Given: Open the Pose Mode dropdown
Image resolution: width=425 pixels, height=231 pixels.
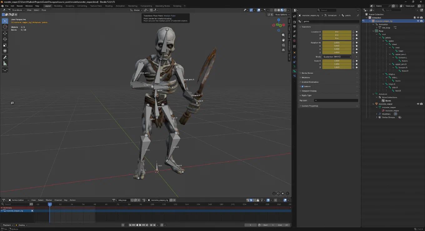Looking at the screenshot, I should point(16,10).
